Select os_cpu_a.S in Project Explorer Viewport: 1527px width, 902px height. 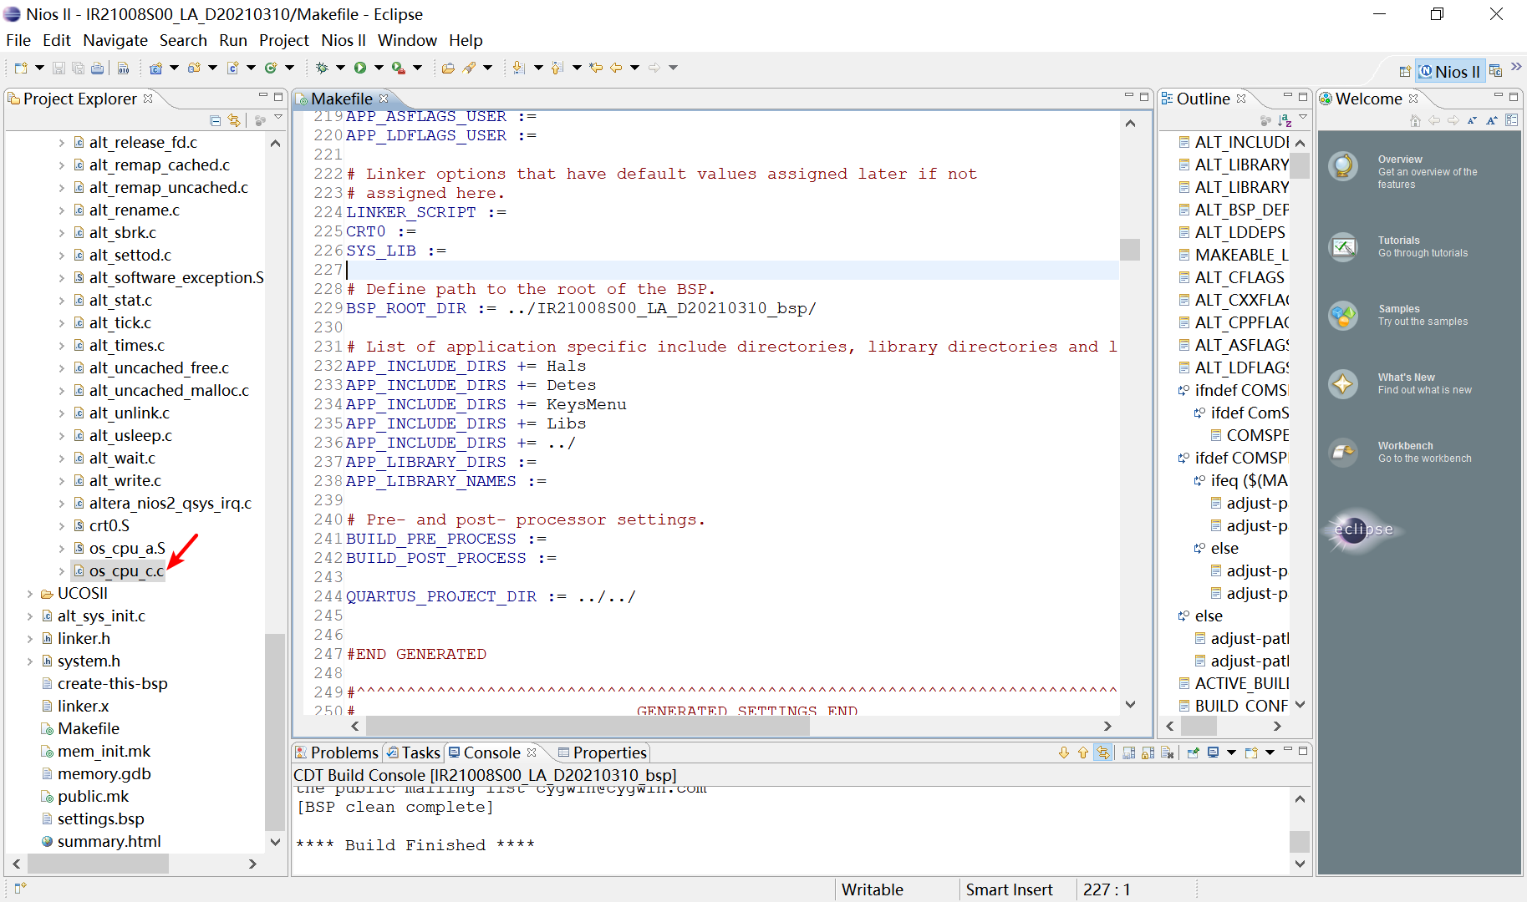pyautogui.click(x=127, y=549)
